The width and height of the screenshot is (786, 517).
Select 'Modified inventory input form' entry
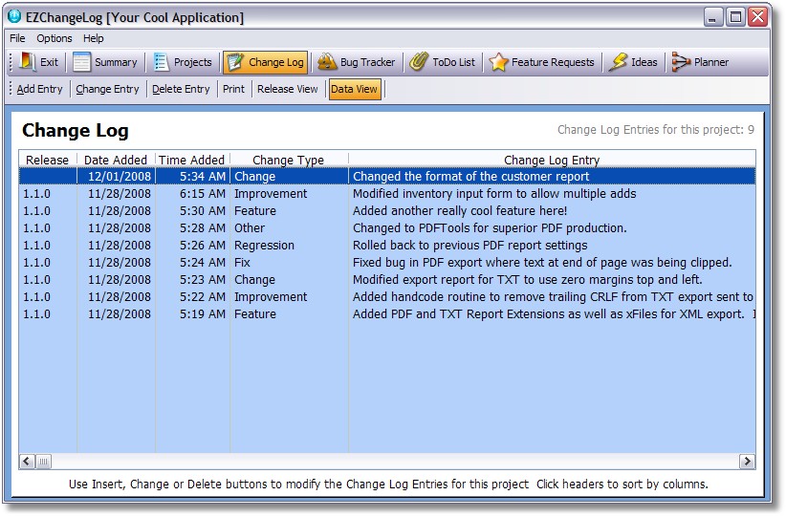(494, 194)
